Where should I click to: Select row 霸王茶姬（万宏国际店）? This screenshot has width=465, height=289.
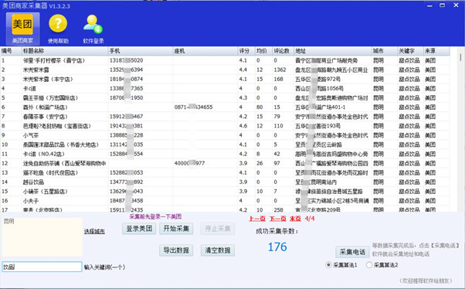coord(225,98)
